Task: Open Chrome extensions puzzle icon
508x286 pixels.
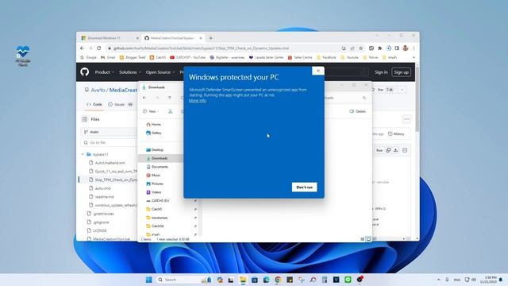Action: pyautogui.click(x=379, y=48)
